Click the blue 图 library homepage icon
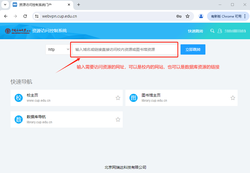 point(134,98)
